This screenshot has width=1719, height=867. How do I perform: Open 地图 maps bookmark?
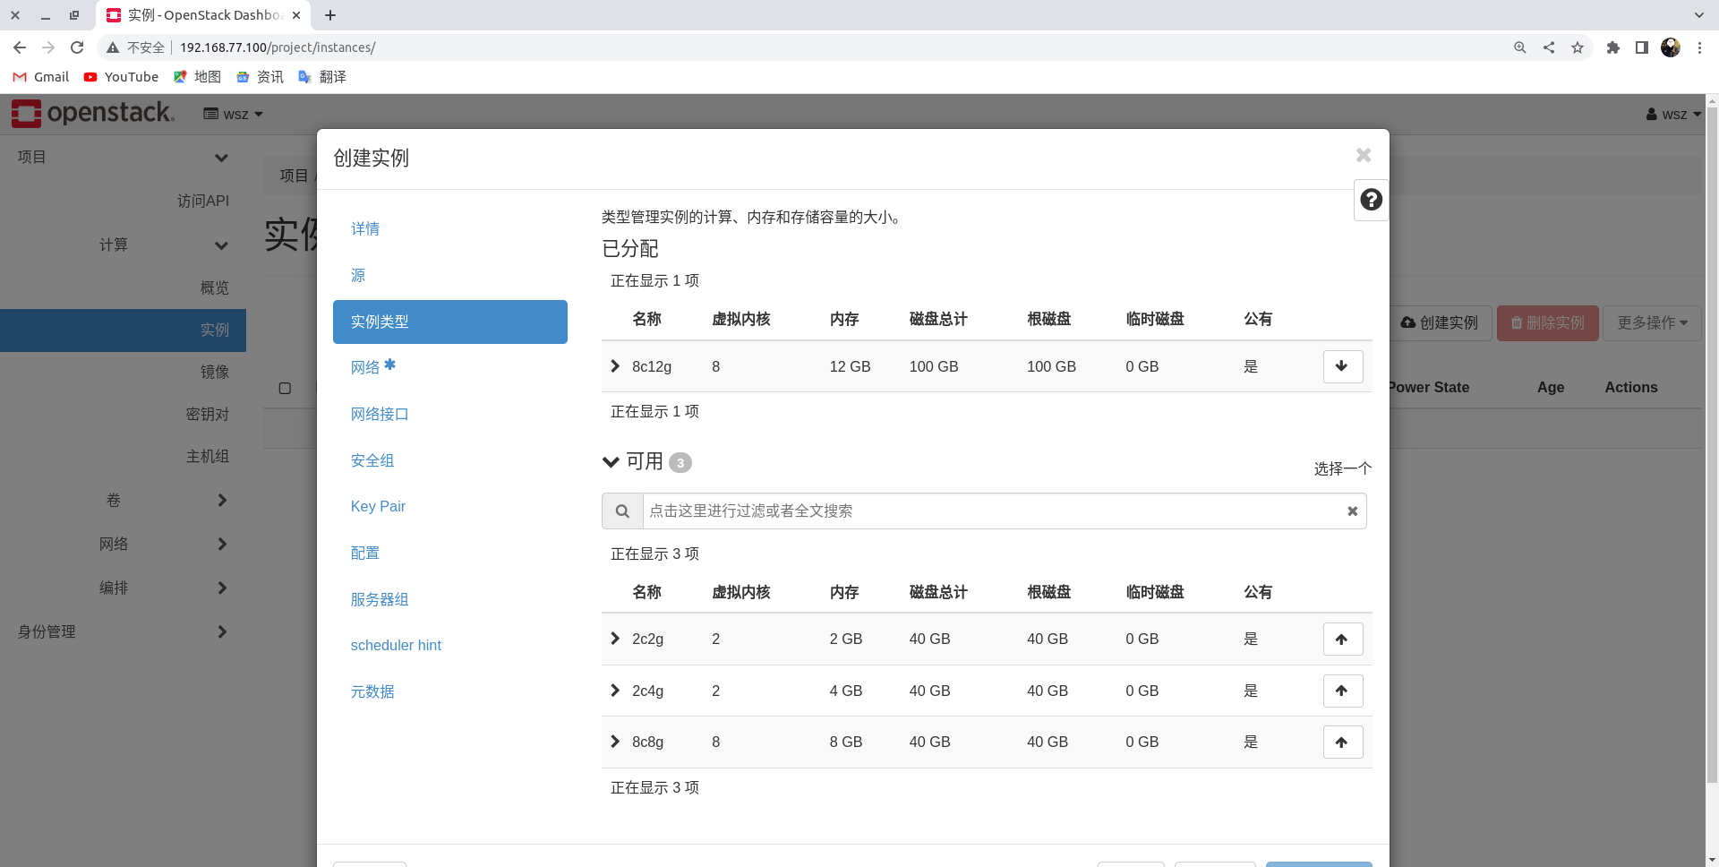point(197,77)
